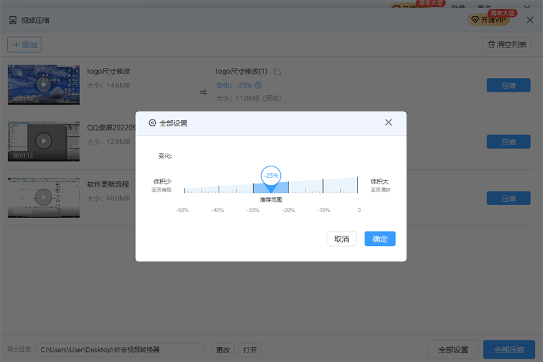Compress the logo尺寸修改 video with 压缩
Screen dimensions: 543x362
tap(508, 85)
